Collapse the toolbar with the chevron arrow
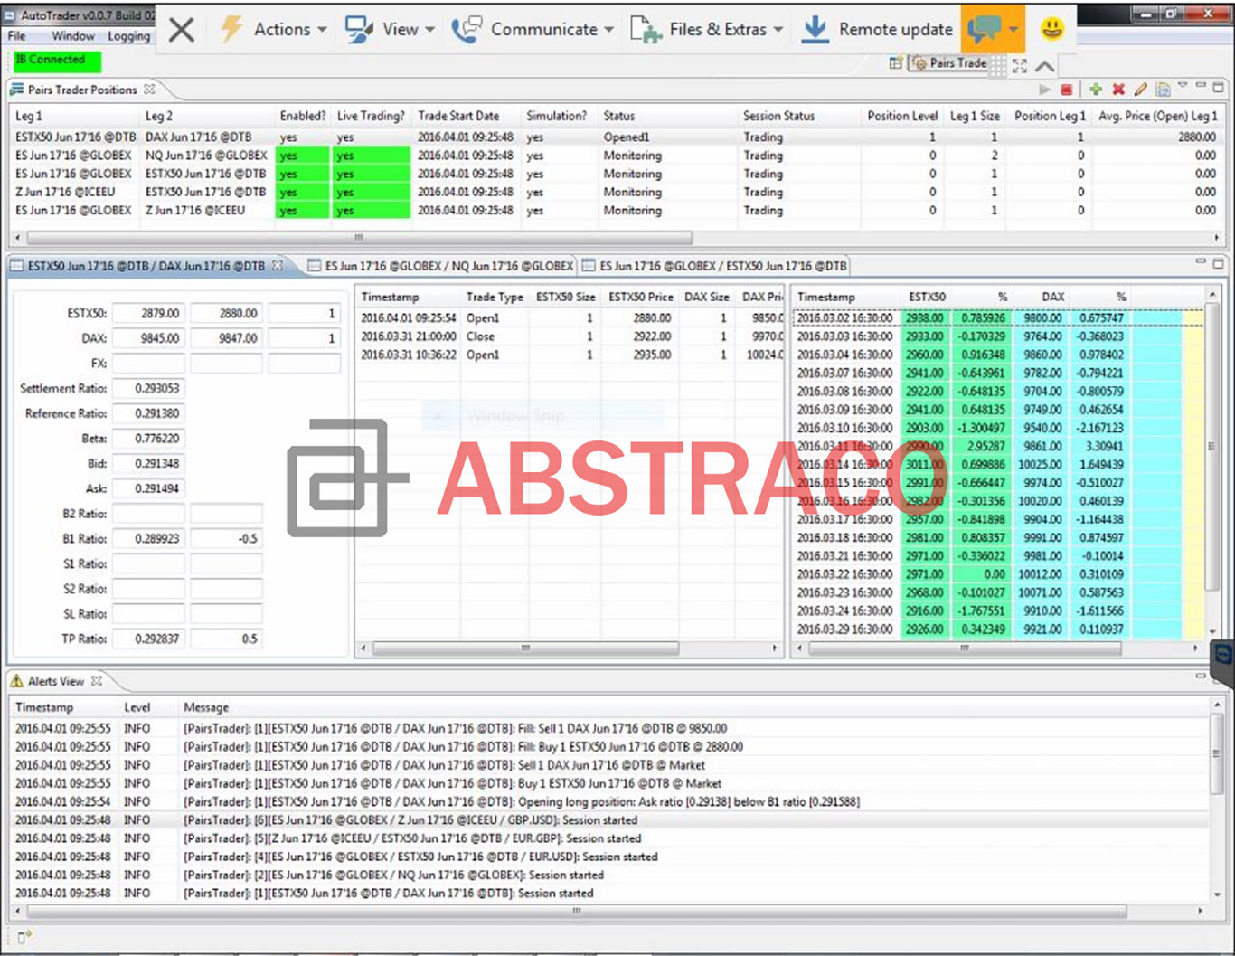Screen dimensions: 1235x956 [x=1044, y=65]
